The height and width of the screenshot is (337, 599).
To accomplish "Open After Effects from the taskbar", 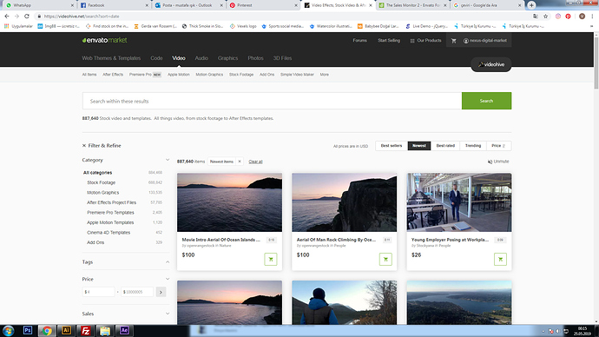I will 124,331.
